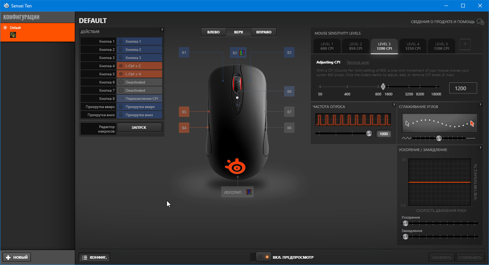Image resolution: width=489 pixels, height=265 pixels.
Task: Click the Замедление slider handle
Action: 405,237
